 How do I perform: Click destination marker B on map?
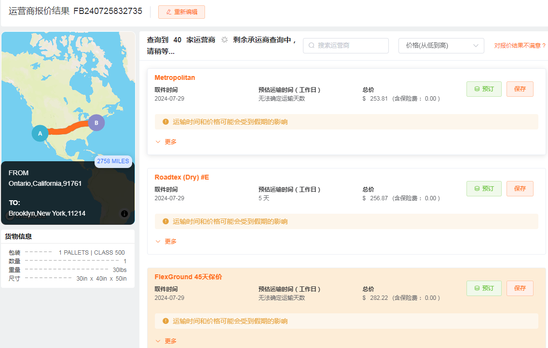tap(96, 123)
